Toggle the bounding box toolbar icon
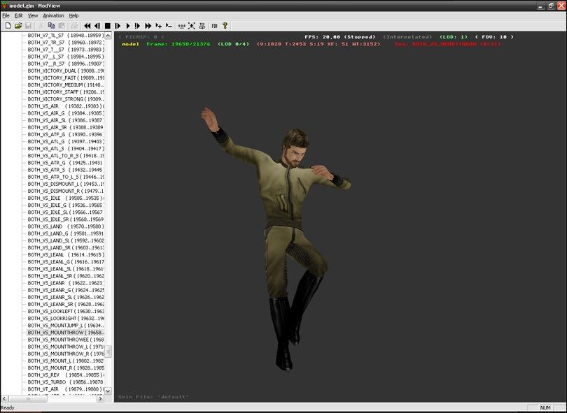The image size is (567, 413). pyautogui.click(x=191, y=26)
